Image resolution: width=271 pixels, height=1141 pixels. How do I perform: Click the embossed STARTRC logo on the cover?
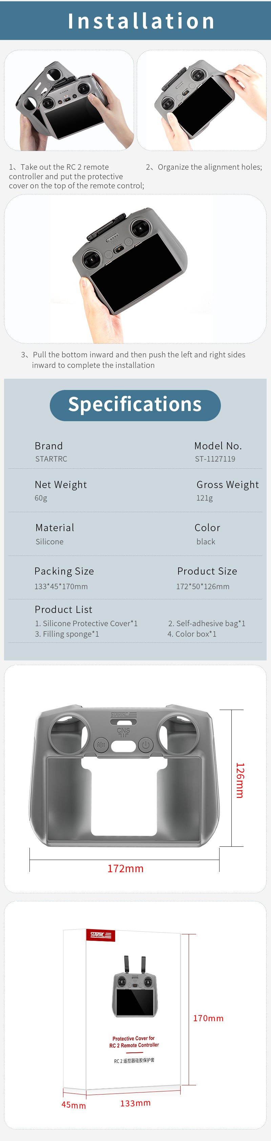click(123, 715)
